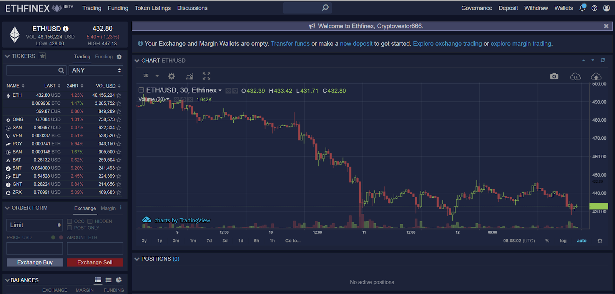The height and width of the screenshot is (294, 615).
Task: Click the ETH/USD info icon
Action: pyautogui.click(x=66, y=29)
